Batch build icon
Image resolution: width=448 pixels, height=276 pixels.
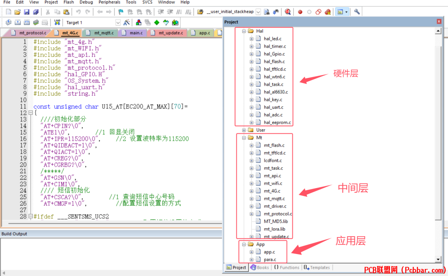(36, 22)
